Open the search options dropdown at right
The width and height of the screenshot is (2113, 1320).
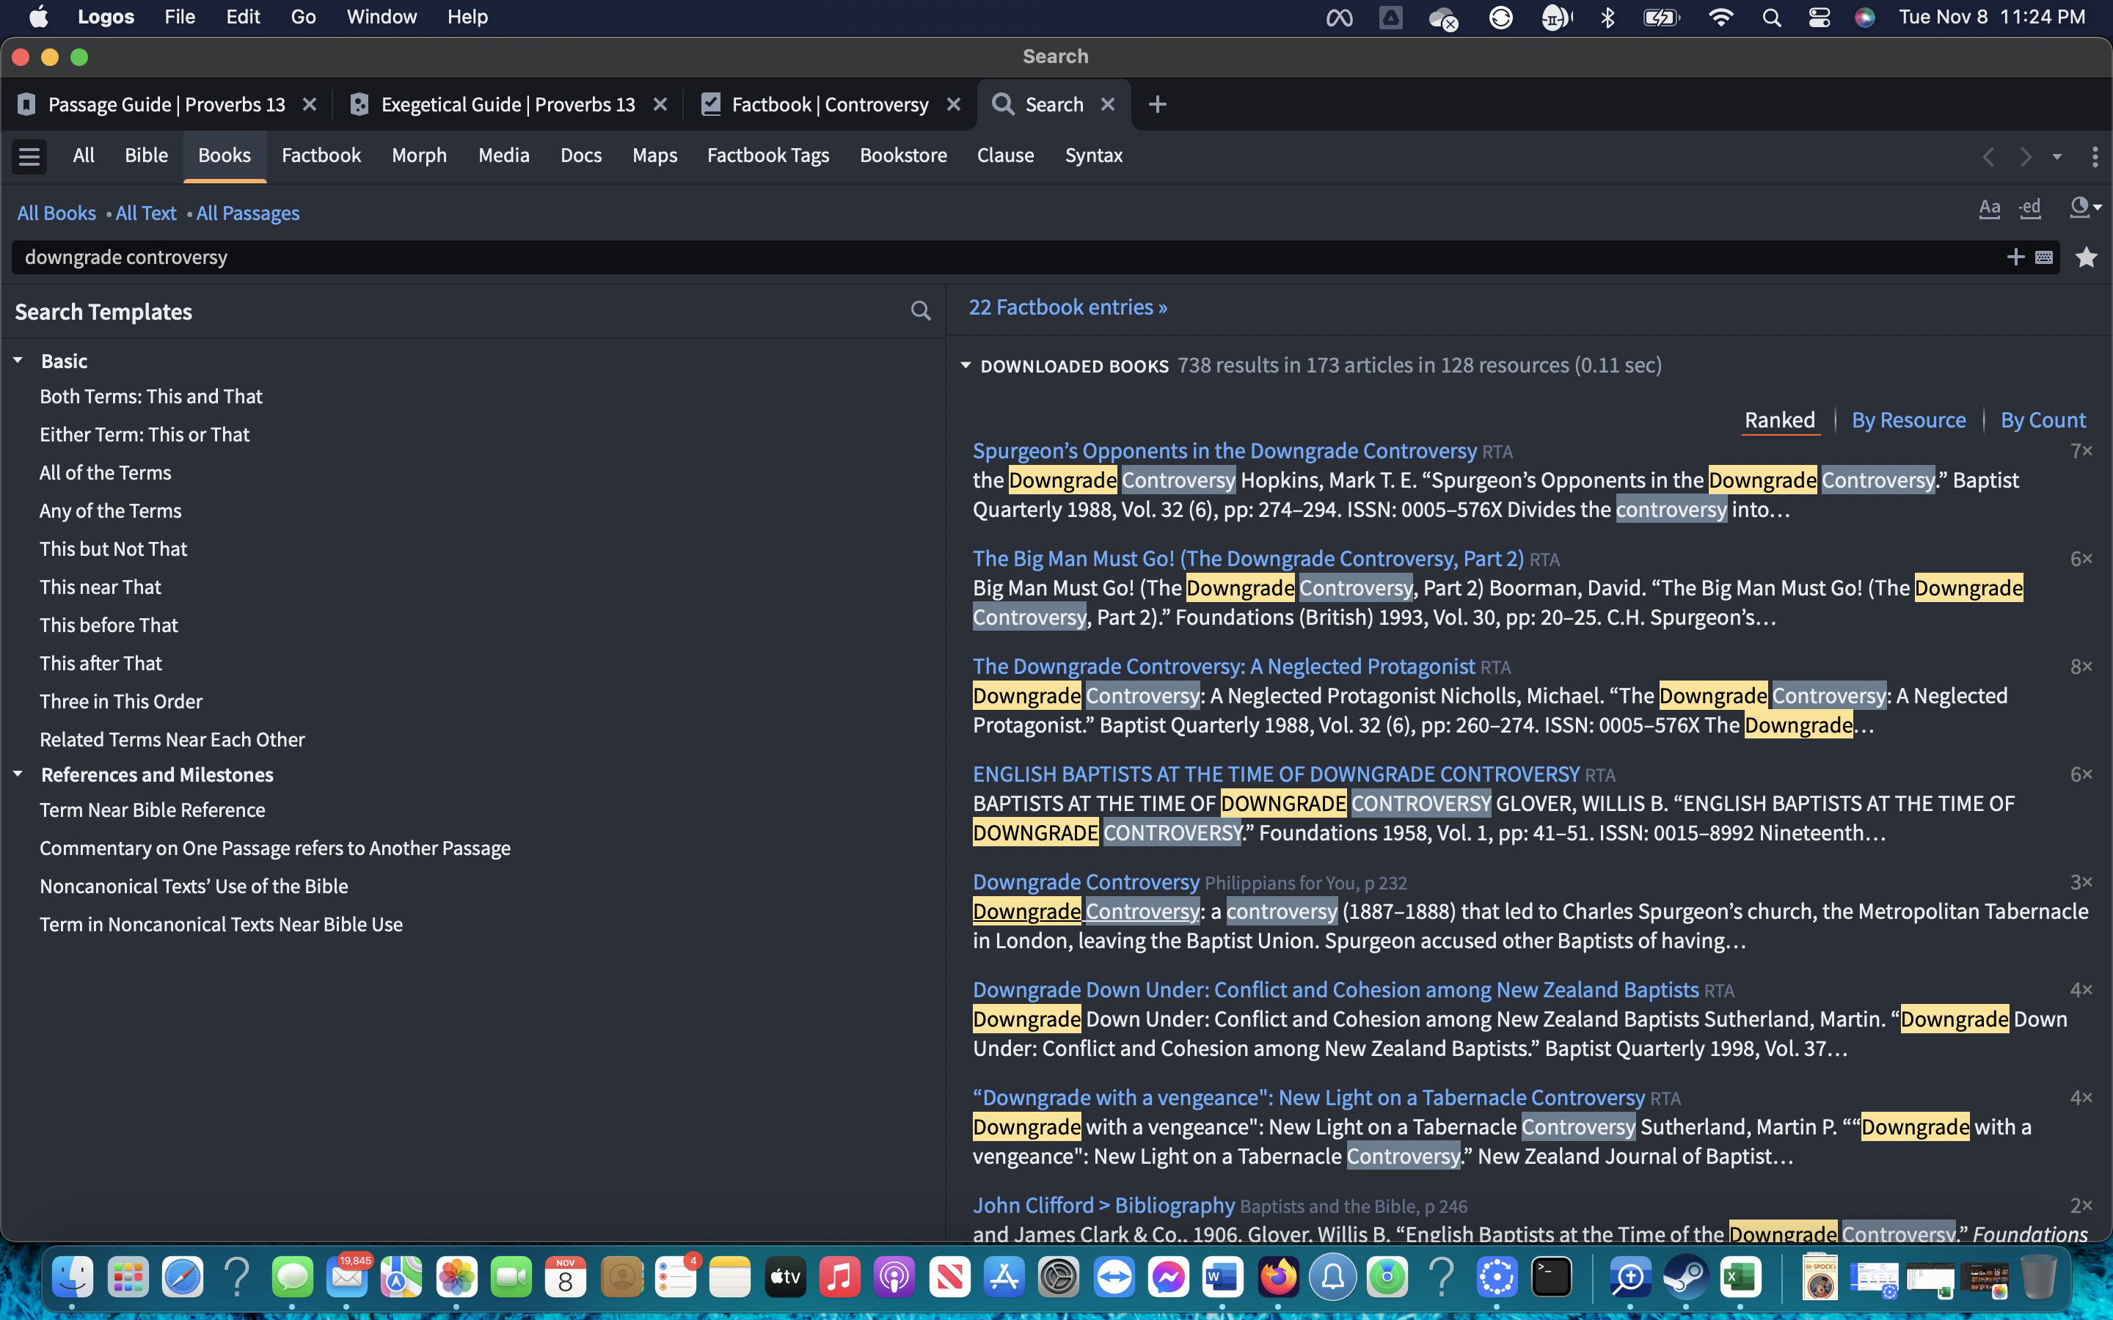pyautogui.click(x=2085, y=208)
